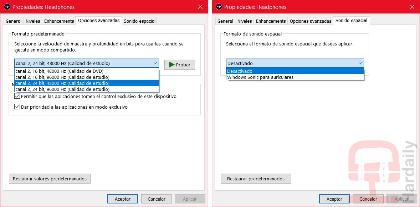Open Enhancements tab in right dialog

click(271, 21)
